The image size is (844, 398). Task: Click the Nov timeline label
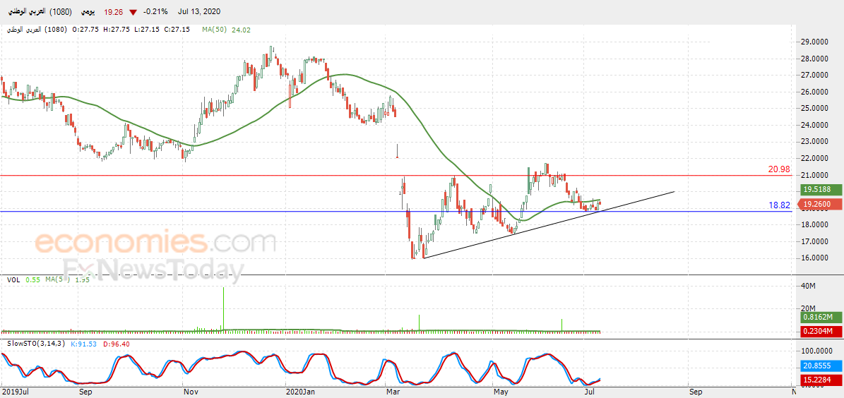pyautogui.click(x=191, y=391)
